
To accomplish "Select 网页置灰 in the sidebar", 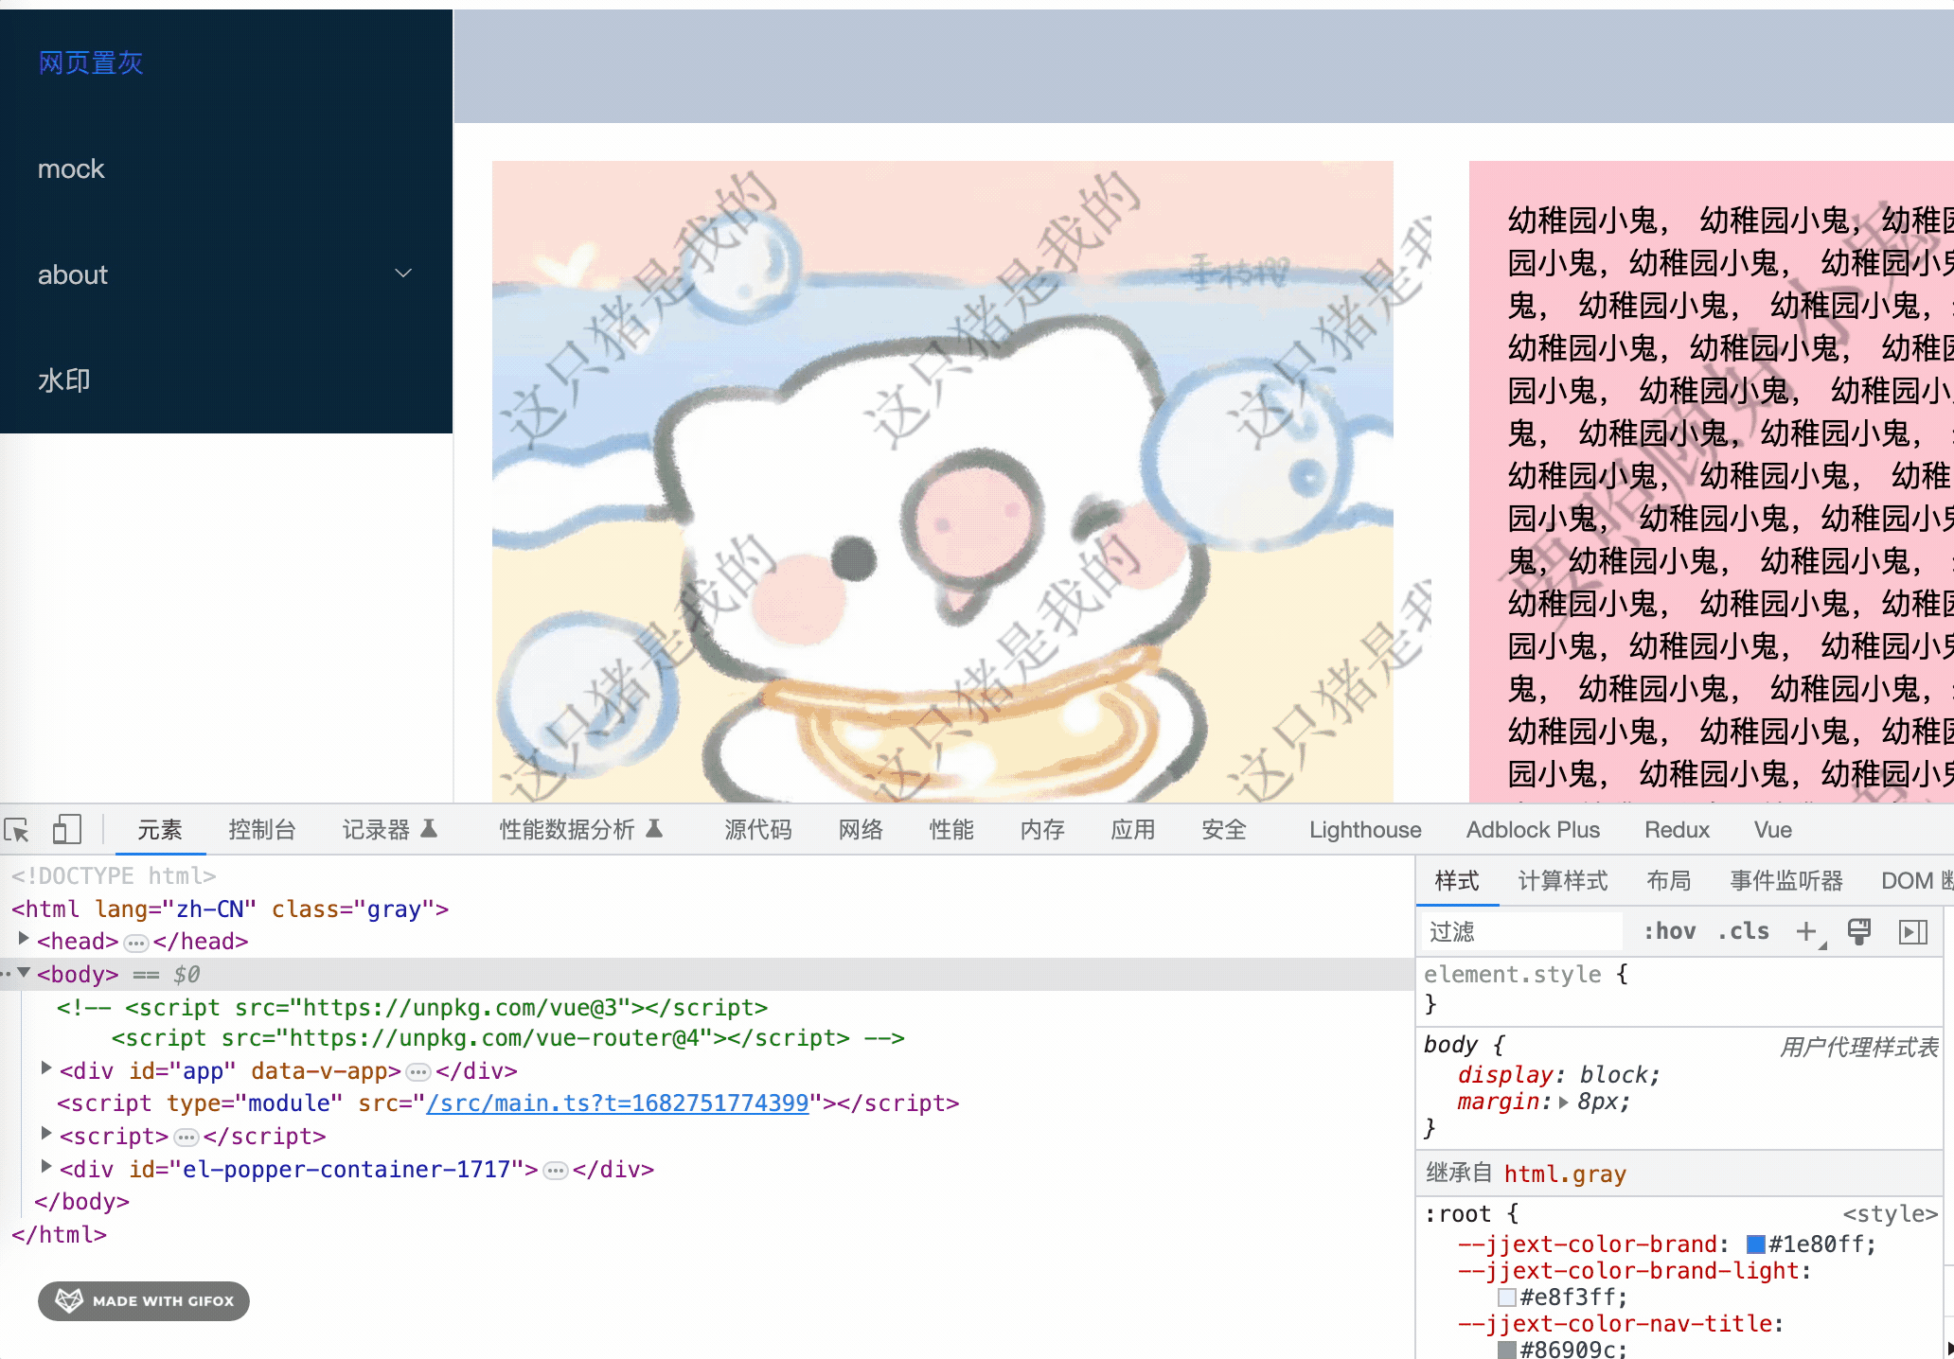I will 90,62.
